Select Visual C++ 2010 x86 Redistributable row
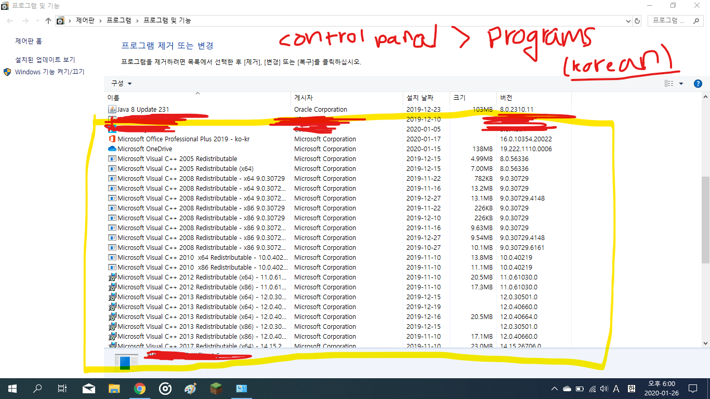Image resolution: width=710 pixels, height=399 pixels. 338,268
